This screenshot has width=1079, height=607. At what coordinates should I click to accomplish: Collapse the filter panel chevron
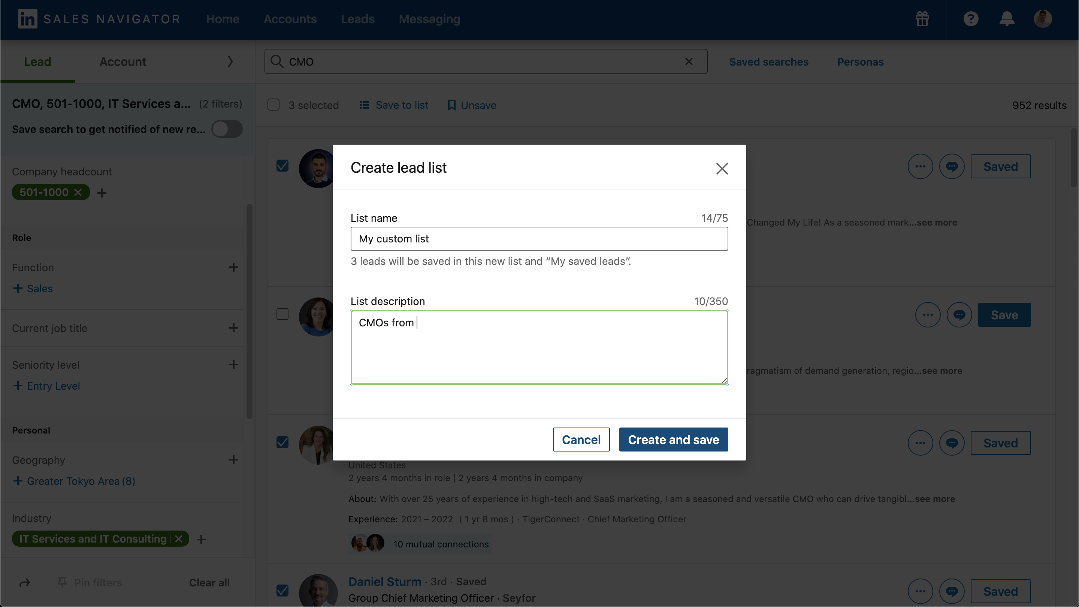tap(230, 61)
